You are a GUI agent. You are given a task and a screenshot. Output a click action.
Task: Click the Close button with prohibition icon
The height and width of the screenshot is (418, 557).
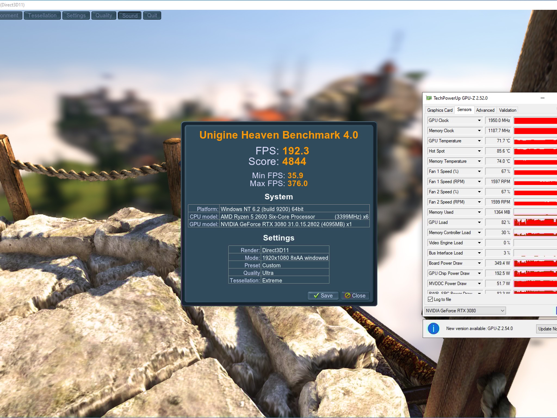click(x=355, y=296)
